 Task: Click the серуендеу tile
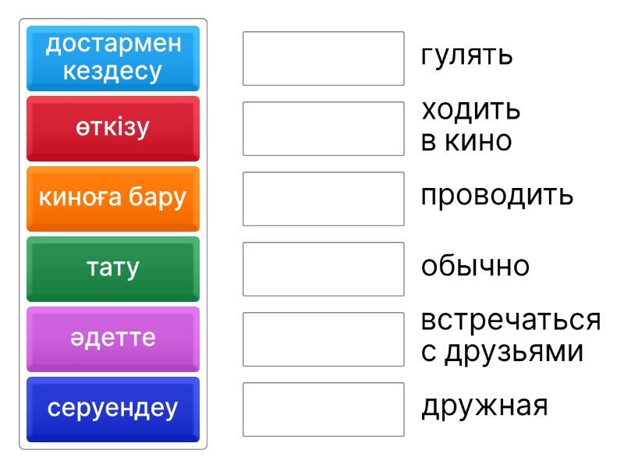[113, 409]
